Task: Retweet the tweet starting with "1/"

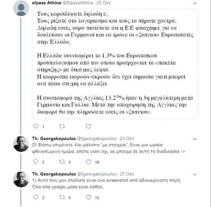Action: [x=62, y=197]
